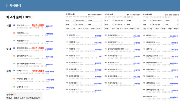The height and width of the screenshot is (101, 180).
Task: Select the 7위 효자촌그린타운 listing
Action: coord(84,77)
